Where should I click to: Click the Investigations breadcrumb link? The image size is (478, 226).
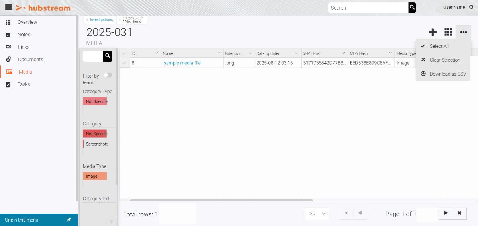coord(101,19)
